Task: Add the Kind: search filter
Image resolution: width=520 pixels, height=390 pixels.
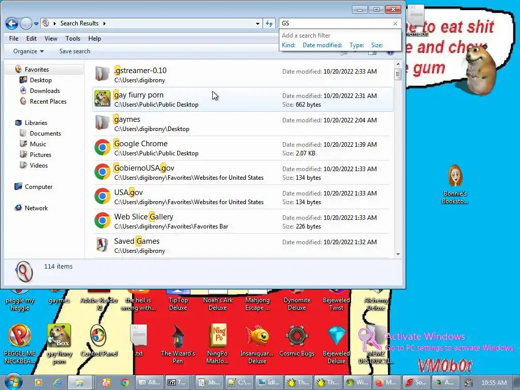Action: [288, 45]
